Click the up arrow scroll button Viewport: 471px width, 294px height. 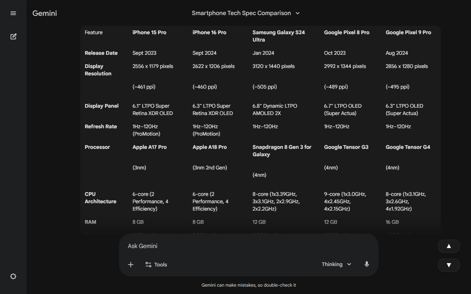click(449, 246)
